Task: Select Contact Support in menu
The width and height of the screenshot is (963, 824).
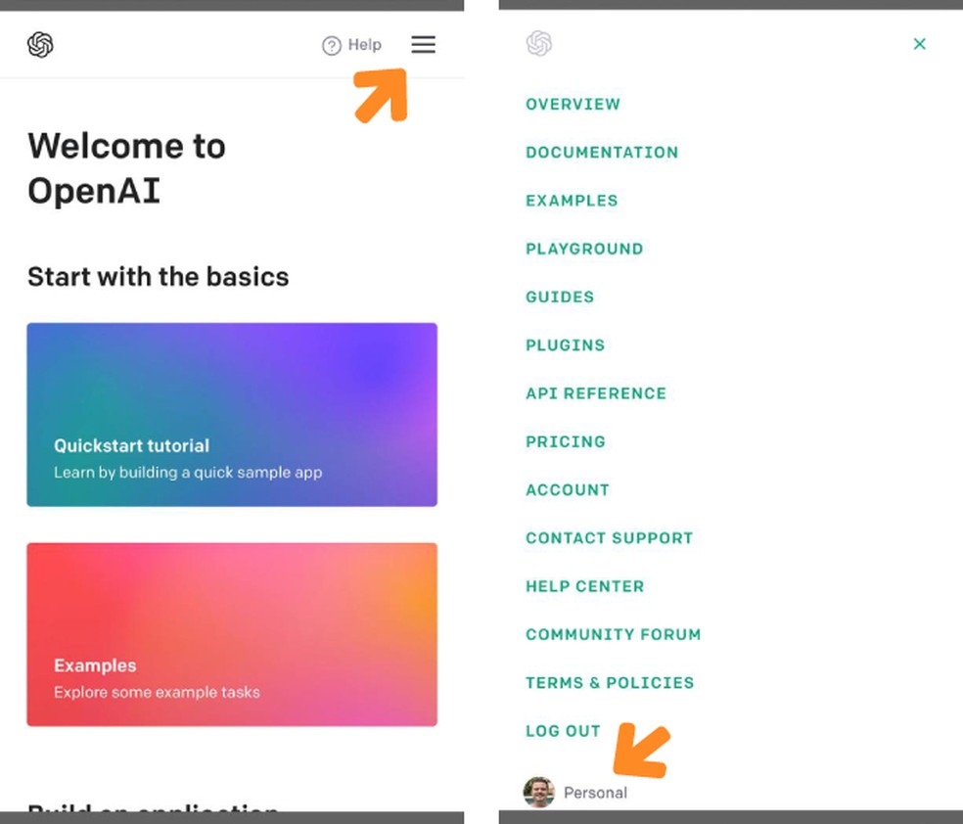Action: (610, 538)
